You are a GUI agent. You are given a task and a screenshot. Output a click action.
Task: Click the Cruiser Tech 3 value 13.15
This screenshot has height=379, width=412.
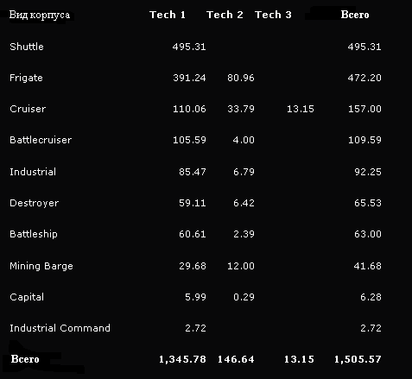point(301,109)
